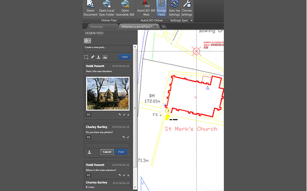Image resolution: width=307 pixels, height=191 pixels.
Task: Select the StMarksLocationPlan1 drawing tab
Action: point(138,27)
